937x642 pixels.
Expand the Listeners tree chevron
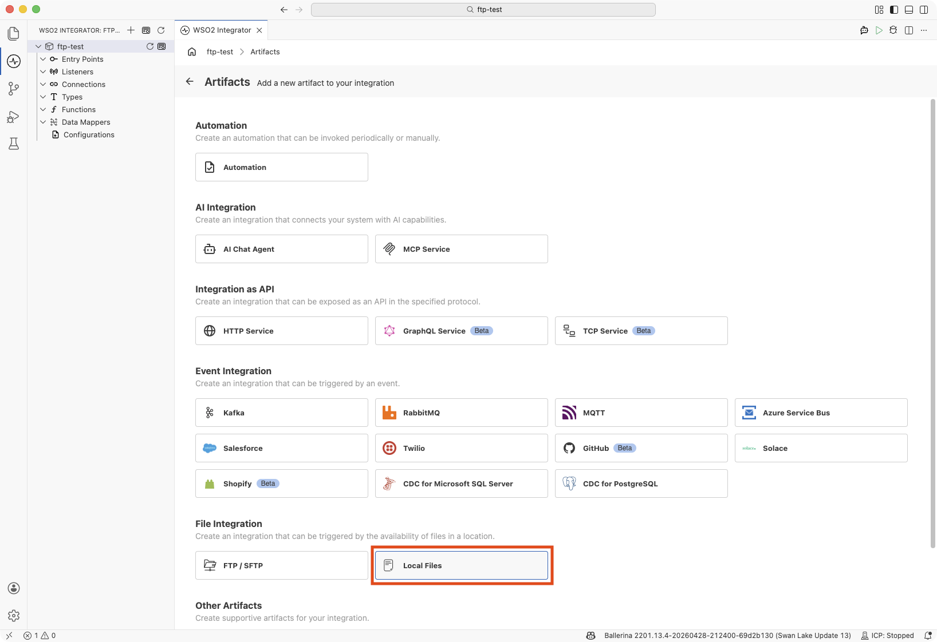pyautogui.click(x=43, y=72)
